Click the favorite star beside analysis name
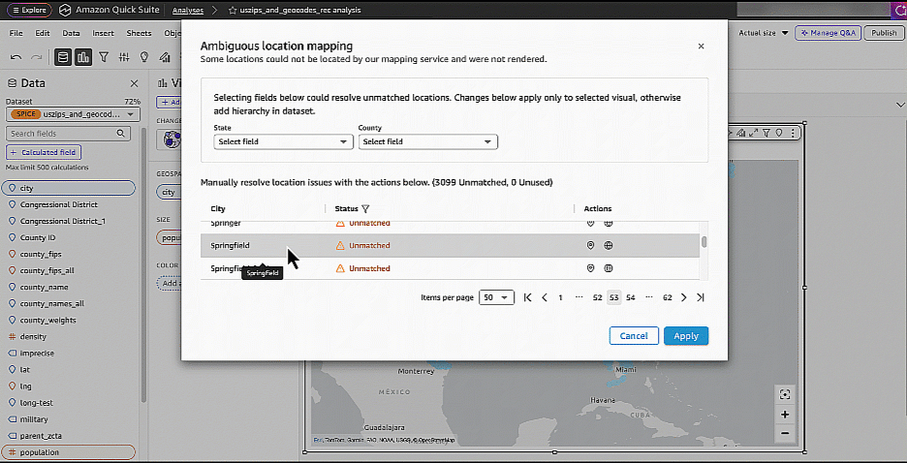The width and height of the screenshot is (907, 463). [x=233, y=11]
